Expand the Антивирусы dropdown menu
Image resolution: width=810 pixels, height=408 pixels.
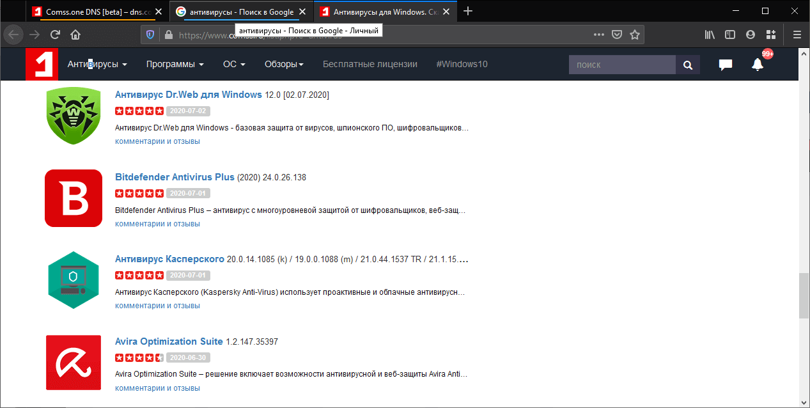click(97, 64)
